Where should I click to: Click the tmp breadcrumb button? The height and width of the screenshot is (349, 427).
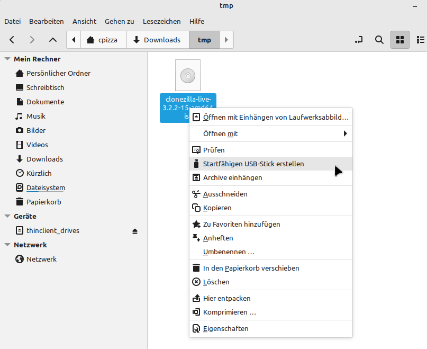tap(204, 40)
